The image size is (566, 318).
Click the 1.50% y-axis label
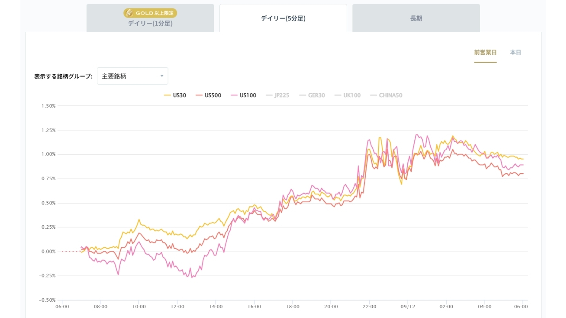pos(48,106)
